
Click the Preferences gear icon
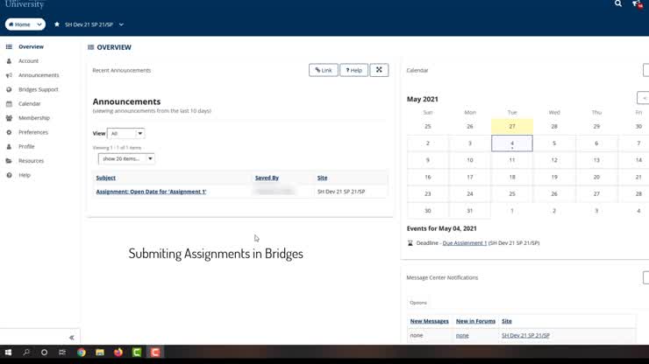9,132
